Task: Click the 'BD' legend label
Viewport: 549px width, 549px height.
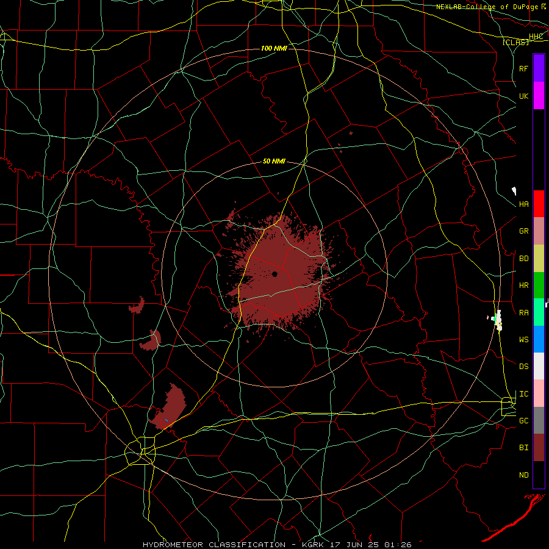Action: tap(524, 259)
